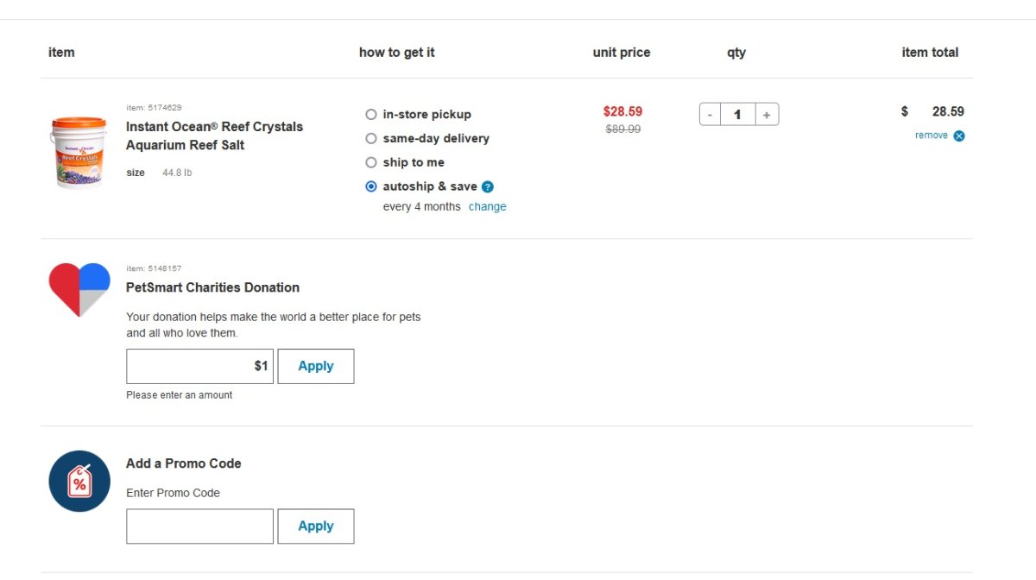Click the quantity number field

pyautogui.click(x=738, y=114)
